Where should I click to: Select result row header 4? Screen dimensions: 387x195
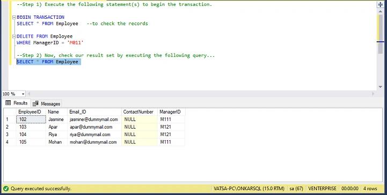pos(10,142)
